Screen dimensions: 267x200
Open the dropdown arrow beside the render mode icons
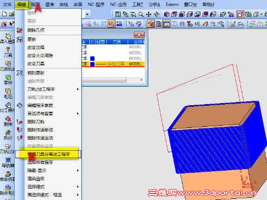[262, 14]
